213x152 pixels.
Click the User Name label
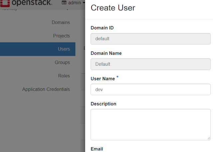pyautogui.click(x=103, y=79)
